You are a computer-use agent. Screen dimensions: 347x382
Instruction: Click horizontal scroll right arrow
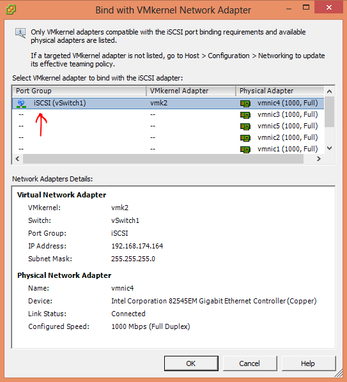[x=318, y=159]
